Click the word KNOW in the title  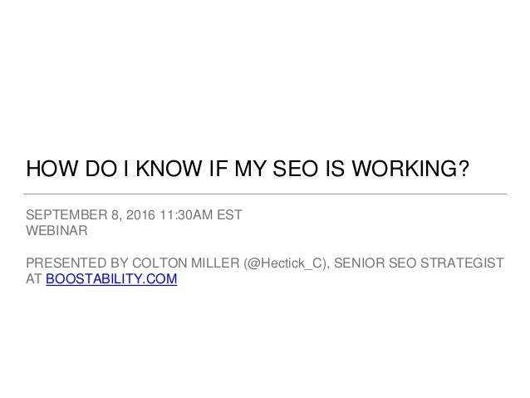(x=169, y=169)
